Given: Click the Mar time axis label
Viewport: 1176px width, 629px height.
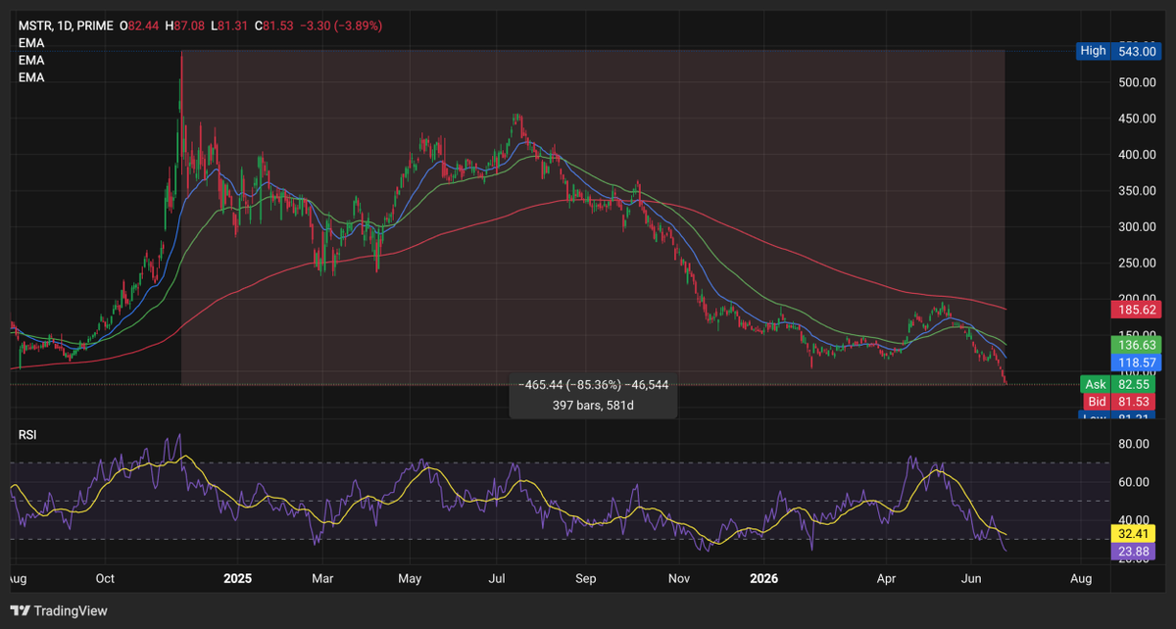Looking at the screenshot, I should pos(323,579).
